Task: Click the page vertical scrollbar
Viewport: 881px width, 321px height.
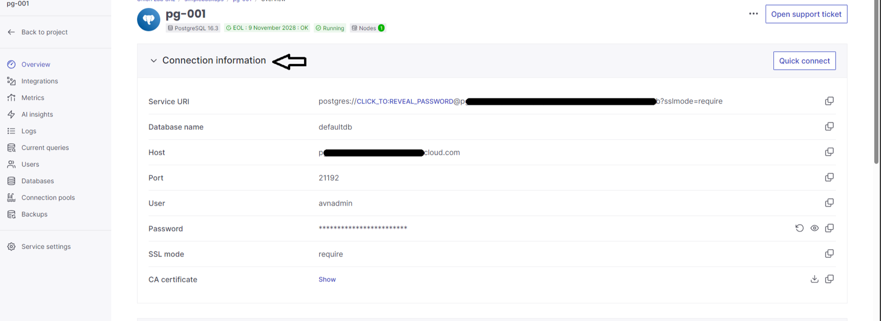Action: point(876,81)
